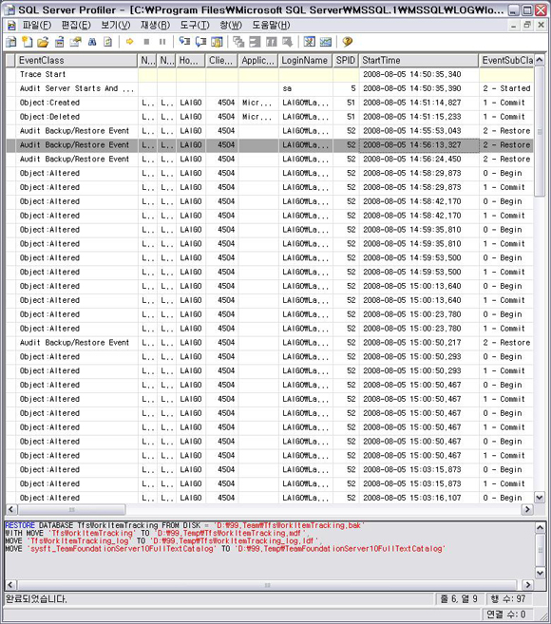Open the 도구(T) menu
The width and height of the screenshot is (551, 624).
195,26
